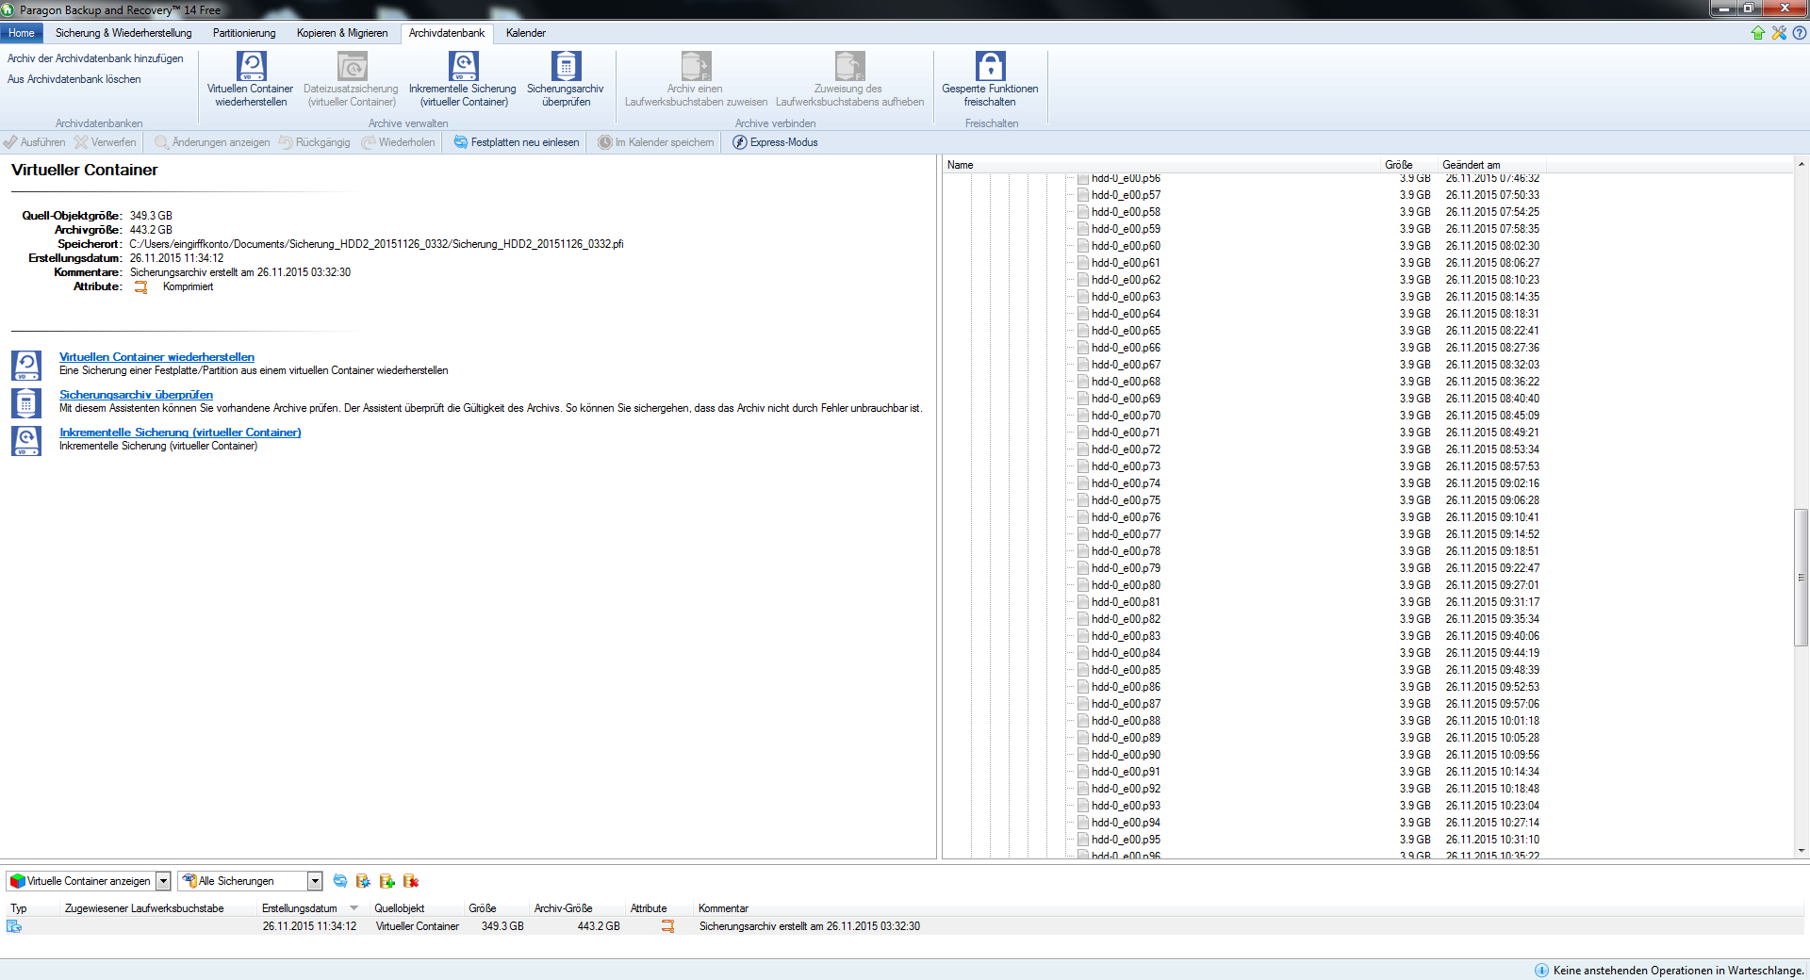Click the Virtuellen Container wiederherstellen link

pyautogui.click(x=156, y=357)
